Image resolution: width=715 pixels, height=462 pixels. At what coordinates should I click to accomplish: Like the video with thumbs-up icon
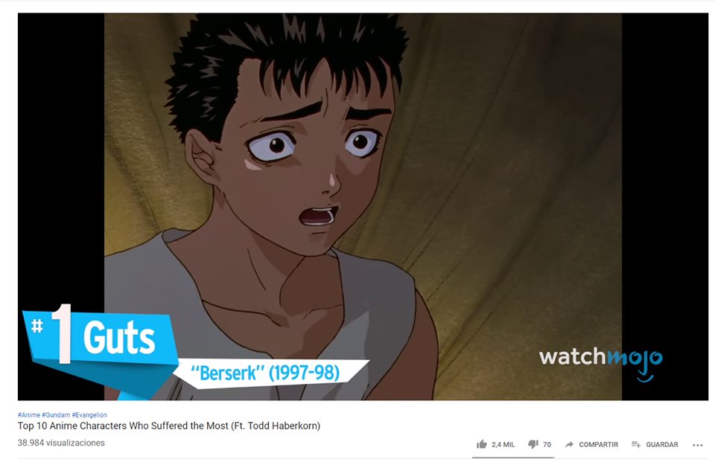click(482, 444)
